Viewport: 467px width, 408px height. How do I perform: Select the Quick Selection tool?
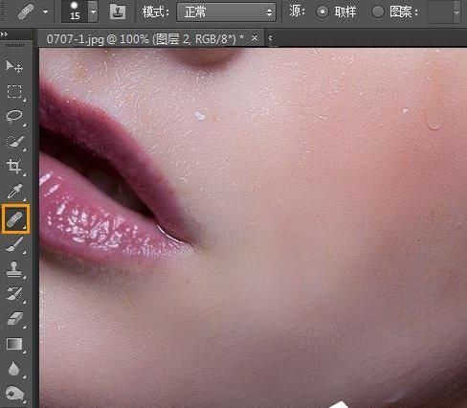coord(14,142)
